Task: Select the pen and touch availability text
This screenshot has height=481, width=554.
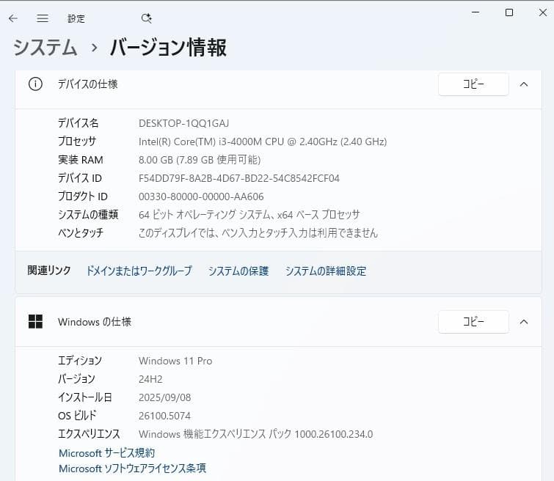Action: [x=258, y=232]
